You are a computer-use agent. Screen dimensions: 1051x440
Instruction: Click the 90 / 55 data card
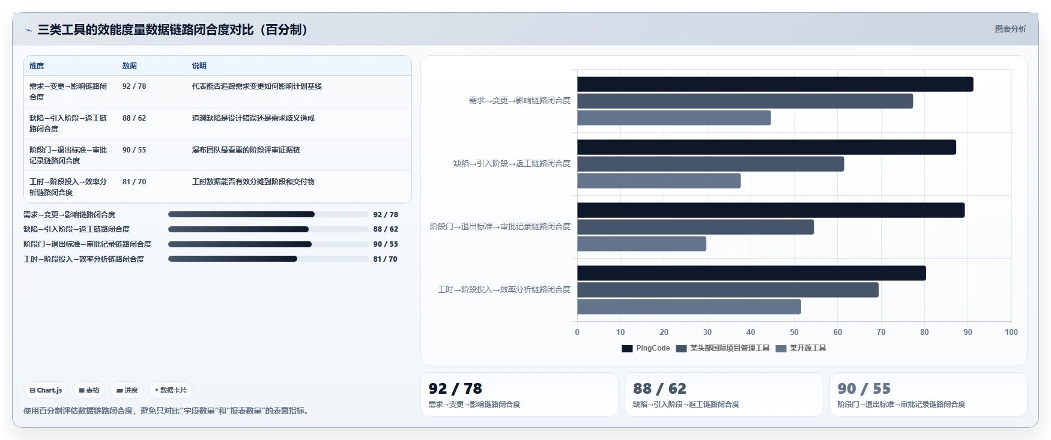[928, 394]
